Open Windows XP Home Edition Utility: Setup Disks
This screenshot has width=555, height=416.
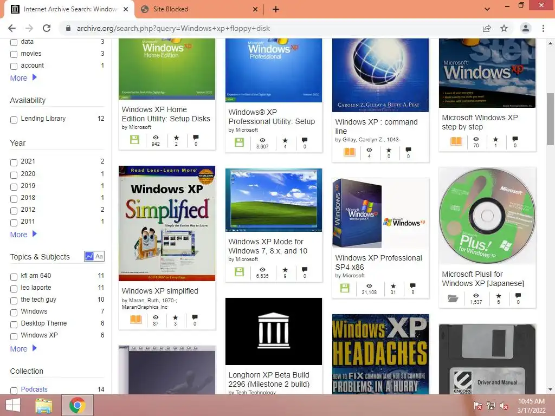(166, 114)
